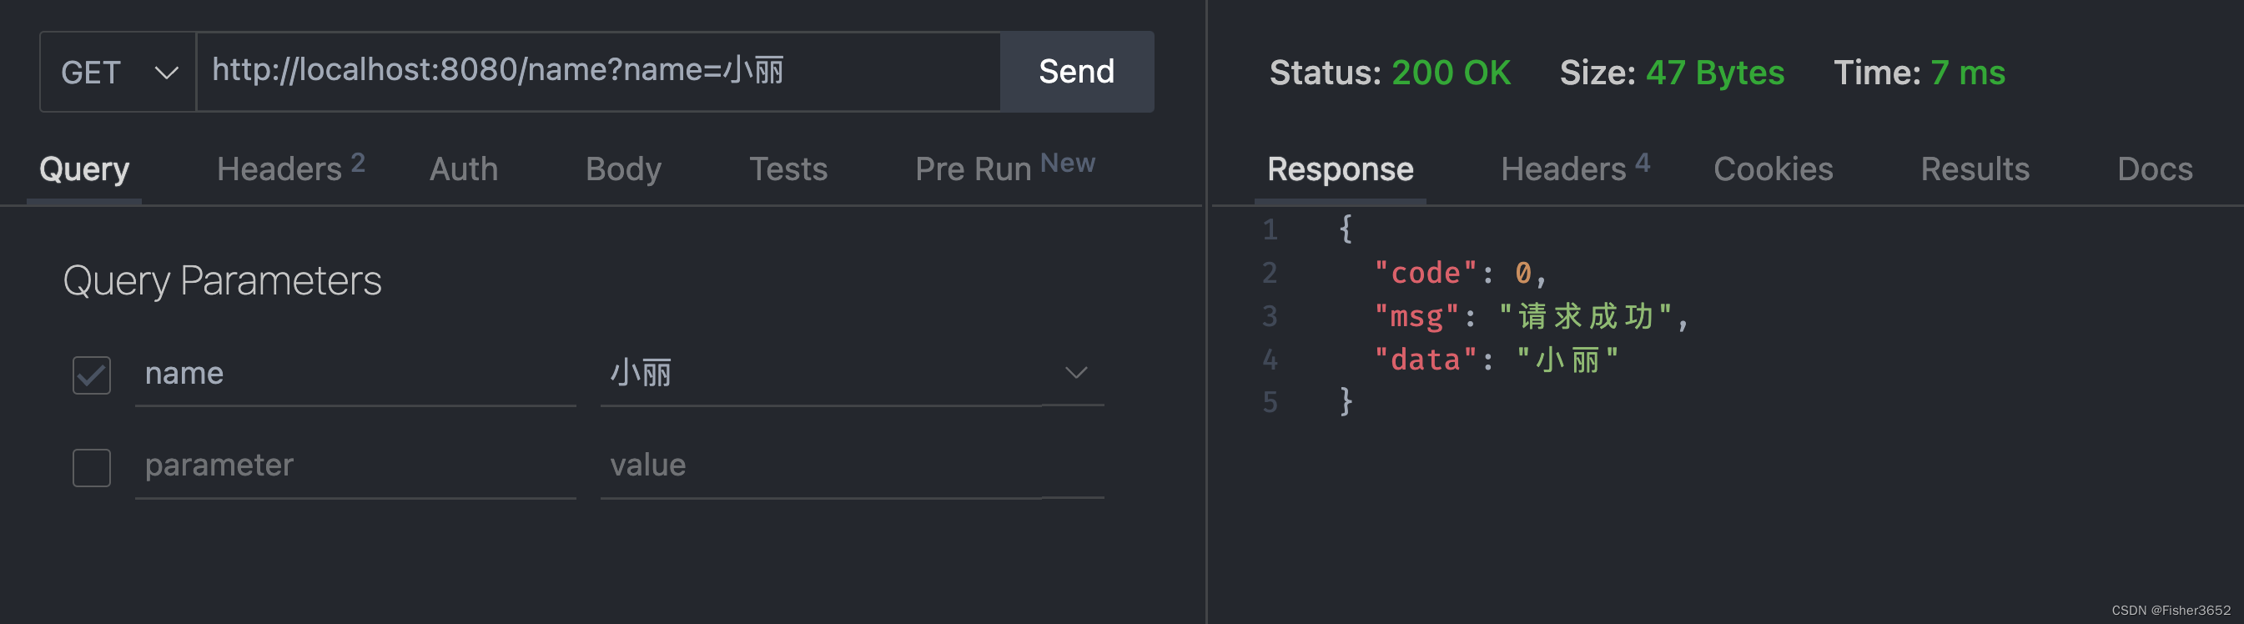
Task: Click the 200 OK status text
Action: (x=1452, y=73)
